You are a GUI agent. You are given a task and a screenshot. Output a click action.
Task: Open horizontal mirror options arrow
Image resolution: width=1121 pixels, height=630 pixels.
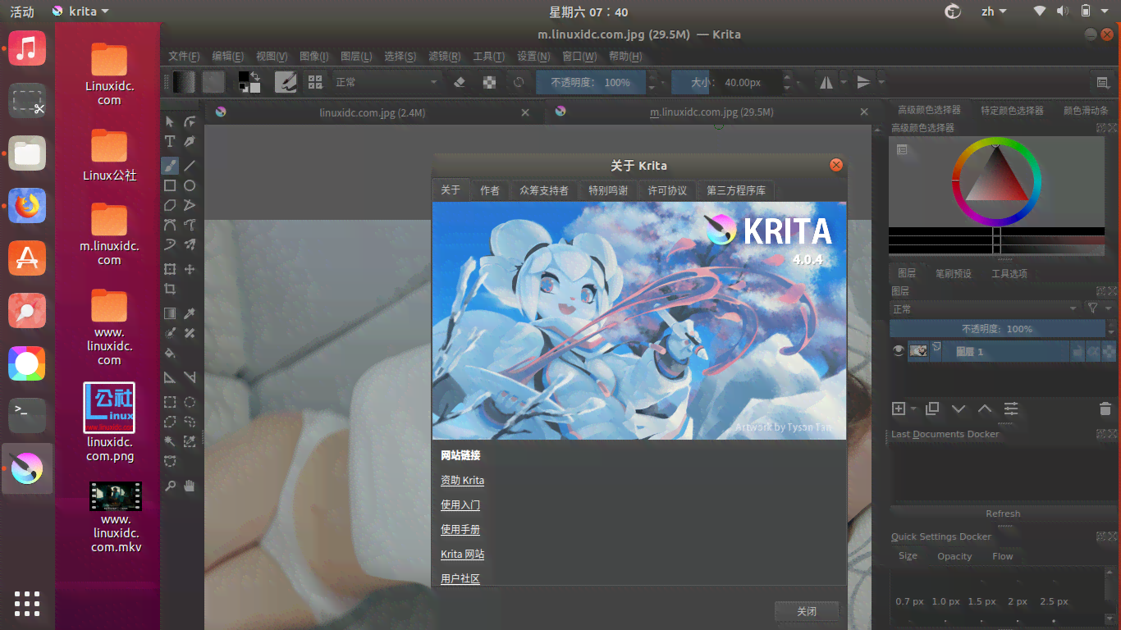coord(843,82)
